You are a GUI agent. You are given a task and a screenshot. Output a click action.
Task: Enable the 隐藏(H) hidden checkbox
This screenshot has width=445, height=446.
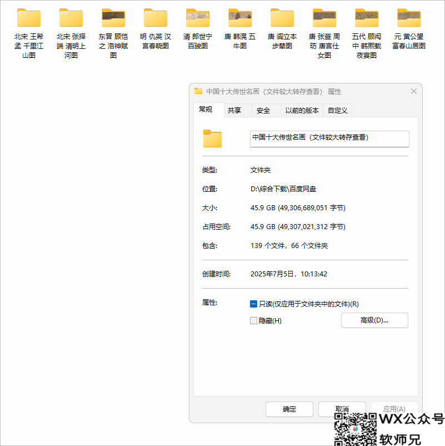pyautogui.click(x=253, y=320)
